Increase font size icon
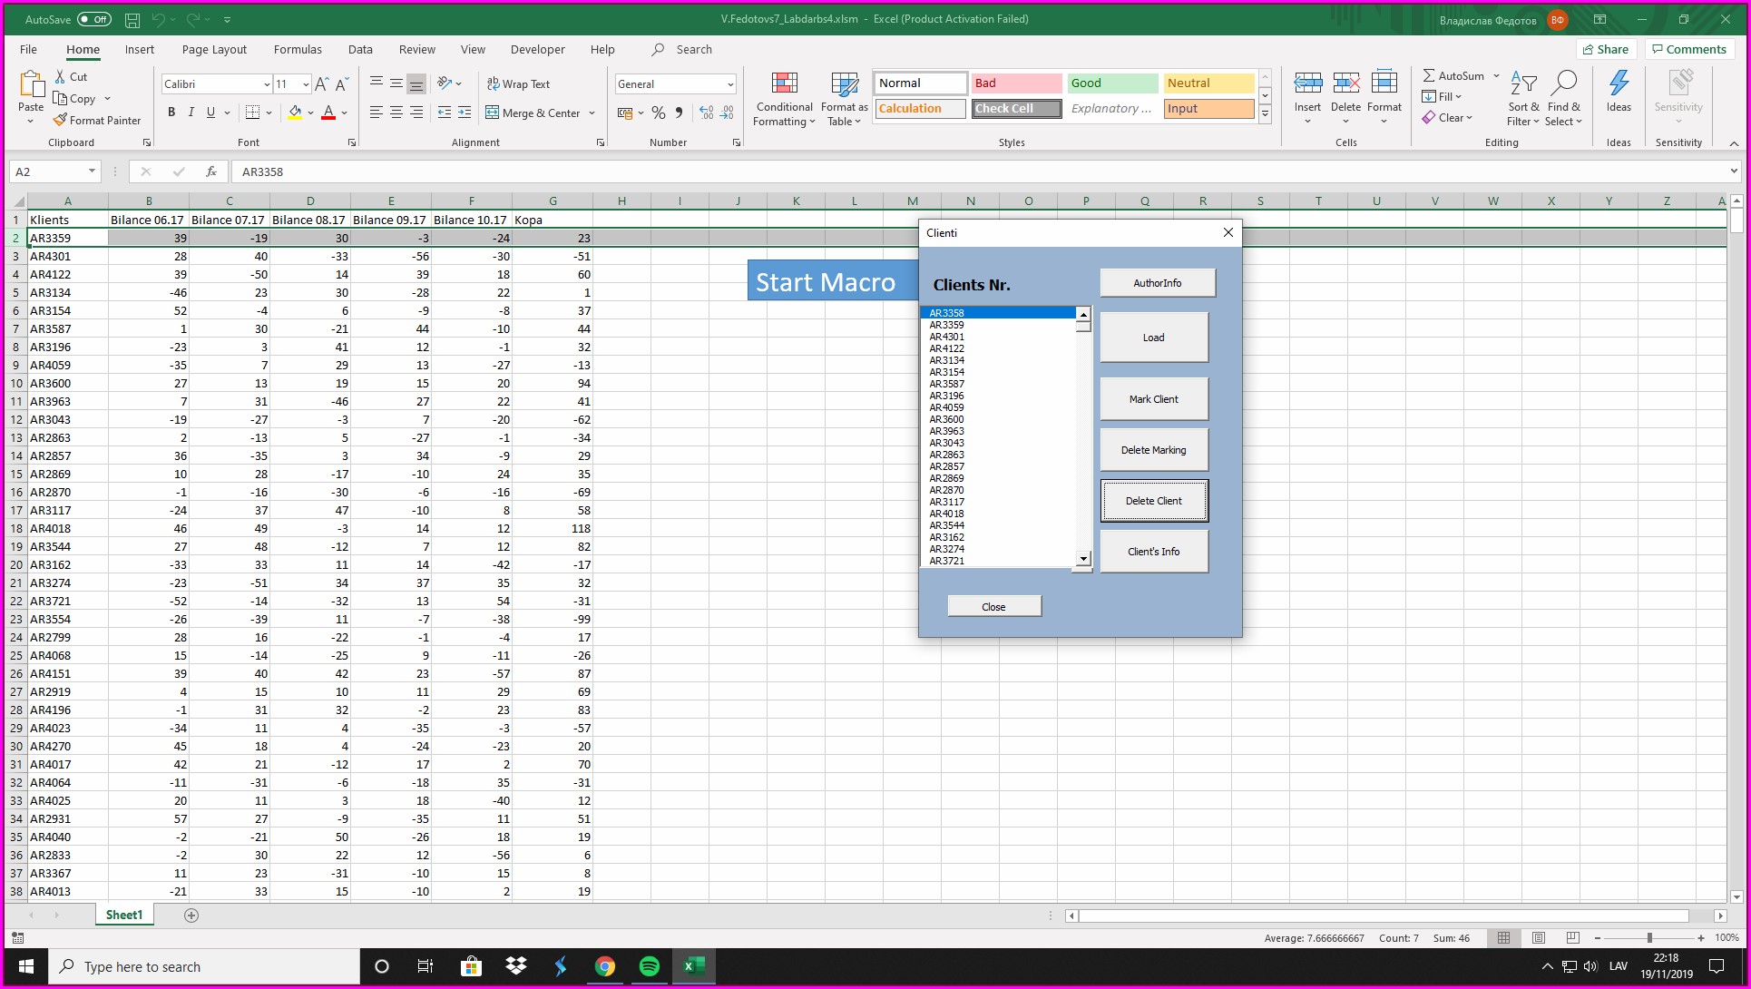Viewport: 1751px width, 989px height. [x=321, y=84]
